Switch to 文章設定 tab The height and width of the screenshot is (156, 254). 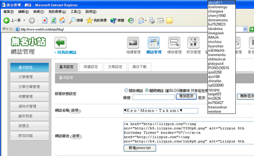[x=115, y=67]
